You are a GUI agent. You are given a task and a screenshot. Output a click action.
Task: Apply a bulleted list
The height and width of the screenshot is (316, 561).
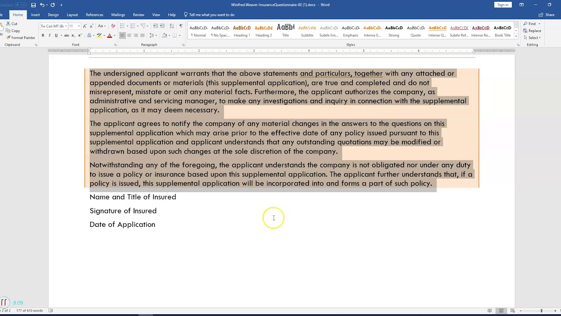point(122,26)
